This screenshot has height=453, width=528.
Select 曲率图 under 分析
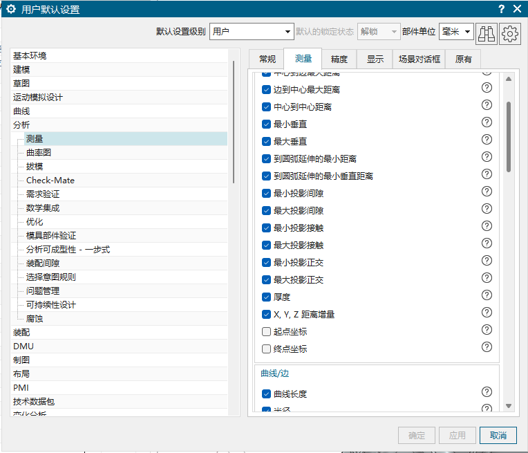(126, 152)
